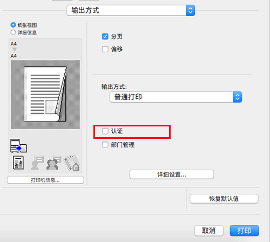Click the 取消 button
The height and width of the screenshot is (242, 270).
tap(209, 231)
